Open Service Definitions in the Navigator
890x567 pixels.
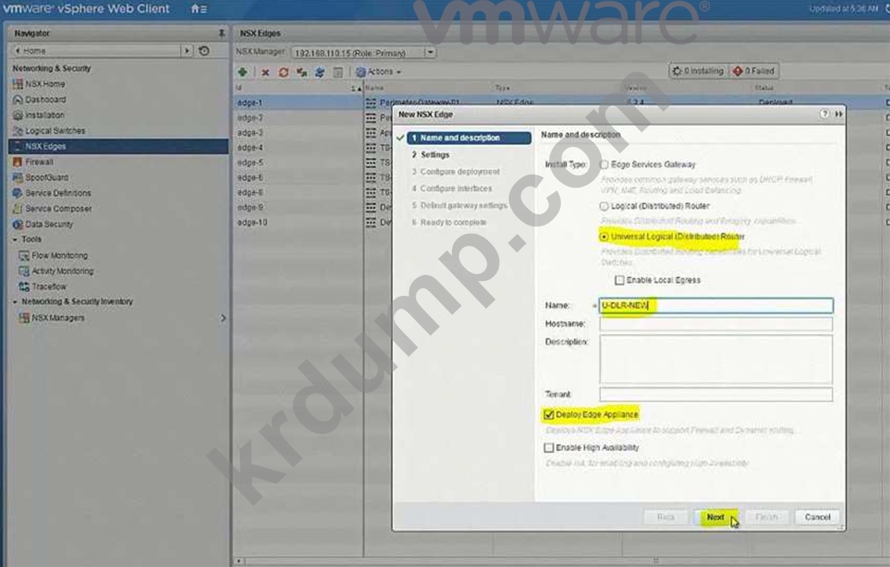(52, 193)
